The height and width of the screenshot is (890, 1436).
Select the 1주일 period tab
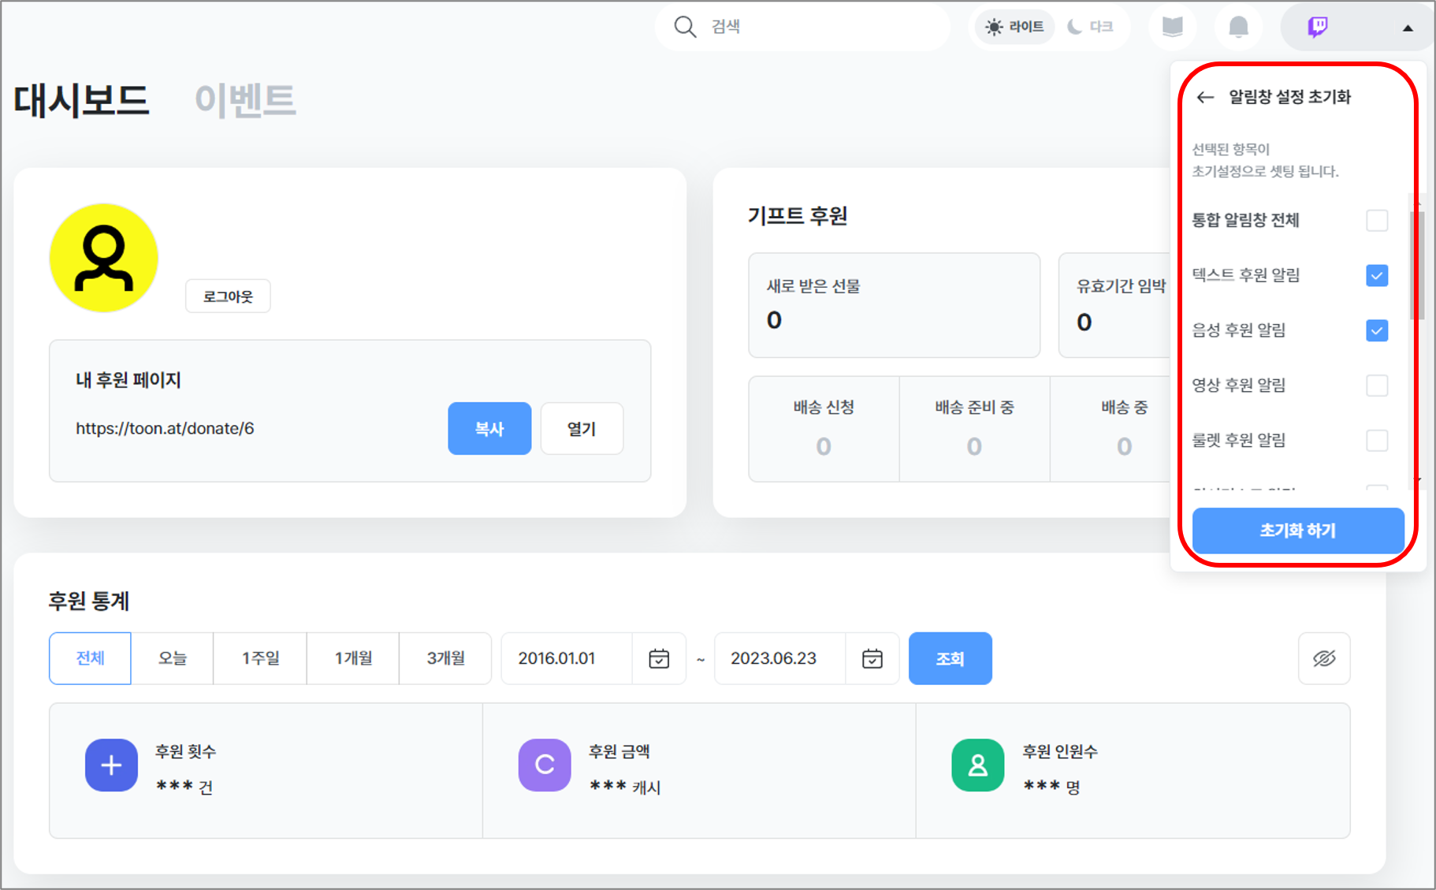click(260, 658)
